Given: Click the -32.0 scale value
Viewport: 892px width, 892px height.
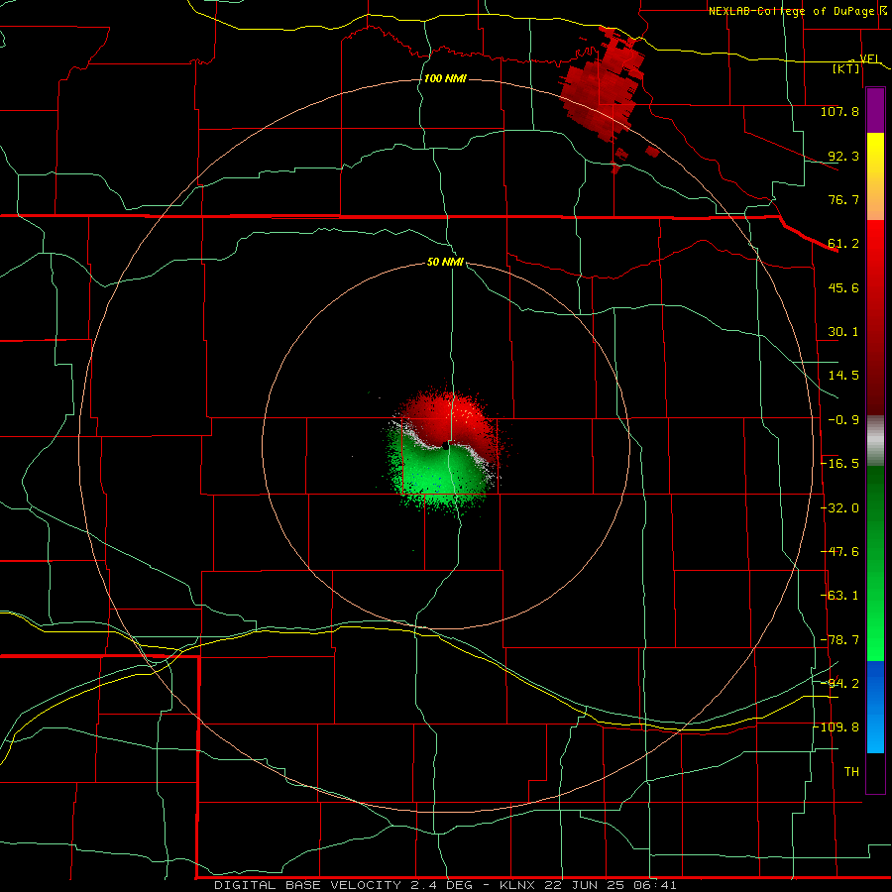Looking at the screenshot, I should 839,508.
